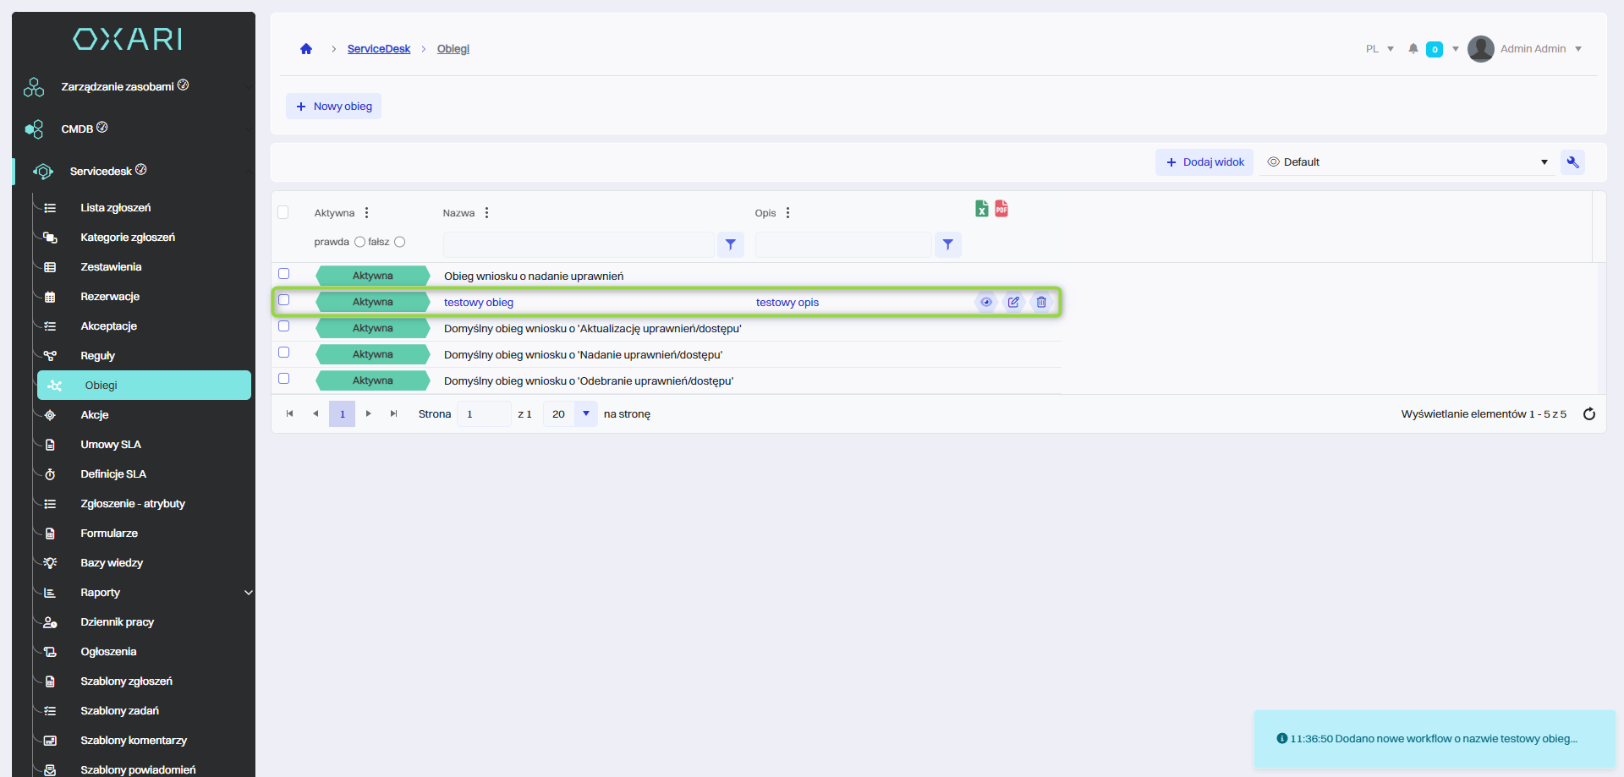
Task: Open the wrench view settings icon
Action: click(x=1572, y=162)
